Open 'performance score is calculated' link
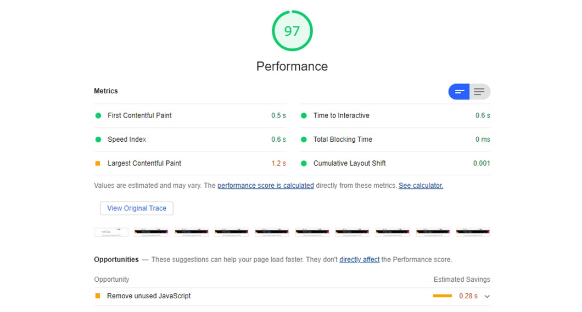This screenshot has height=312, width=582. [x=265, y=186]
